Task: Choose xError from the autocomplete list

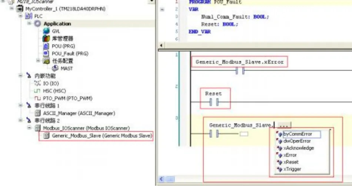Action: (x=290, y=155)
